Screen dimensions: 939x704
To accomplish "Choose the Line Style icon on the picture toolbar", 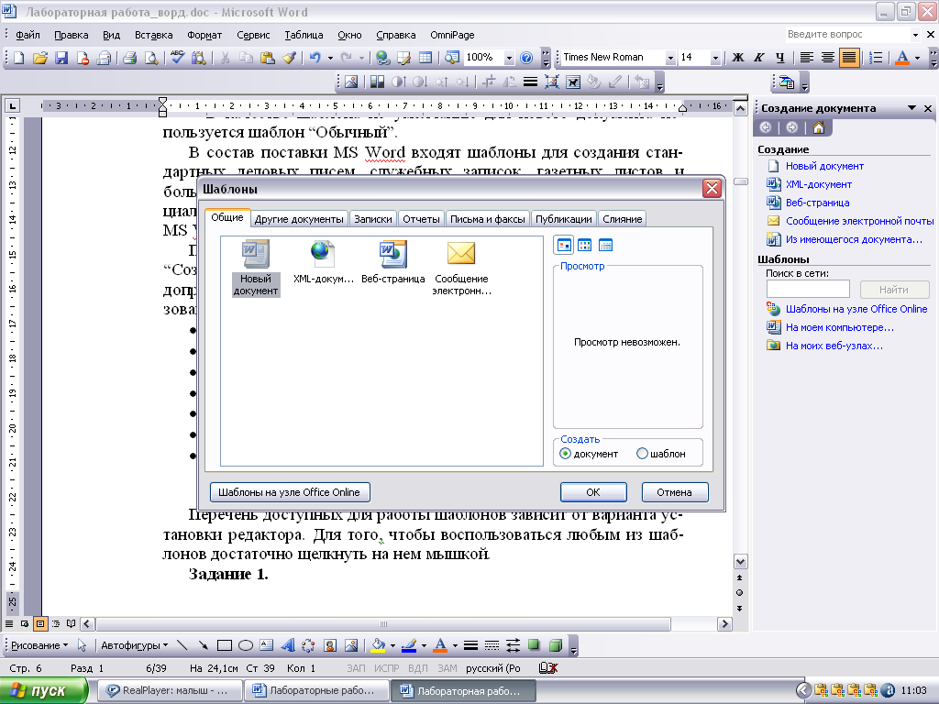I will coord(530,82).
